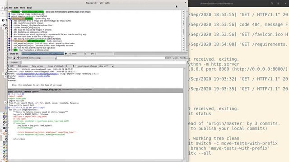This screenshot has width=289, height=162.
Task: Select commit 'blog: Use mimetypes to get the type'
Action: pyautogui.click(x=68, y=12)
